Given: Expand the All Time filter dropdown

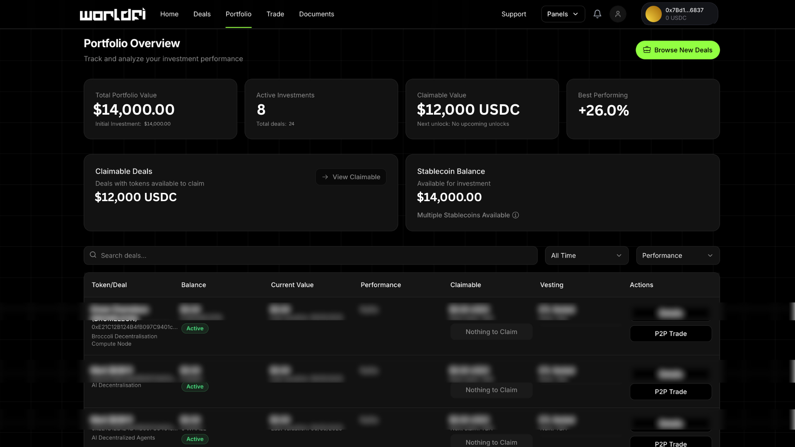Looking at the screenshot, I should click(x=586, y=256).
